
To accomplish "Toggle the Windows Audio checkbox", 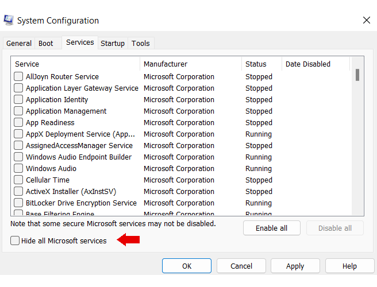I will coord(18,169).
